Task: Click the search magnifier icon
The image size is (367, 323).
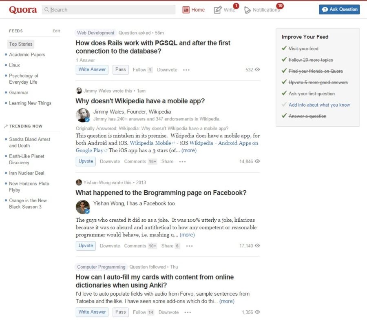Action: click(x=46, y=10)
